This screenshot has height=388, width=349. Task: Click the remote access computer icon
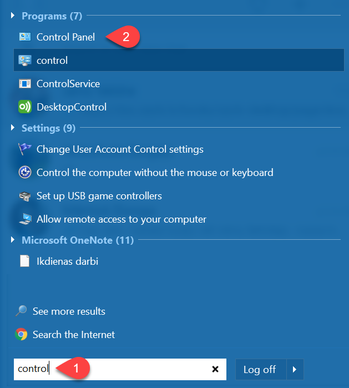click(x=25, y=219)
